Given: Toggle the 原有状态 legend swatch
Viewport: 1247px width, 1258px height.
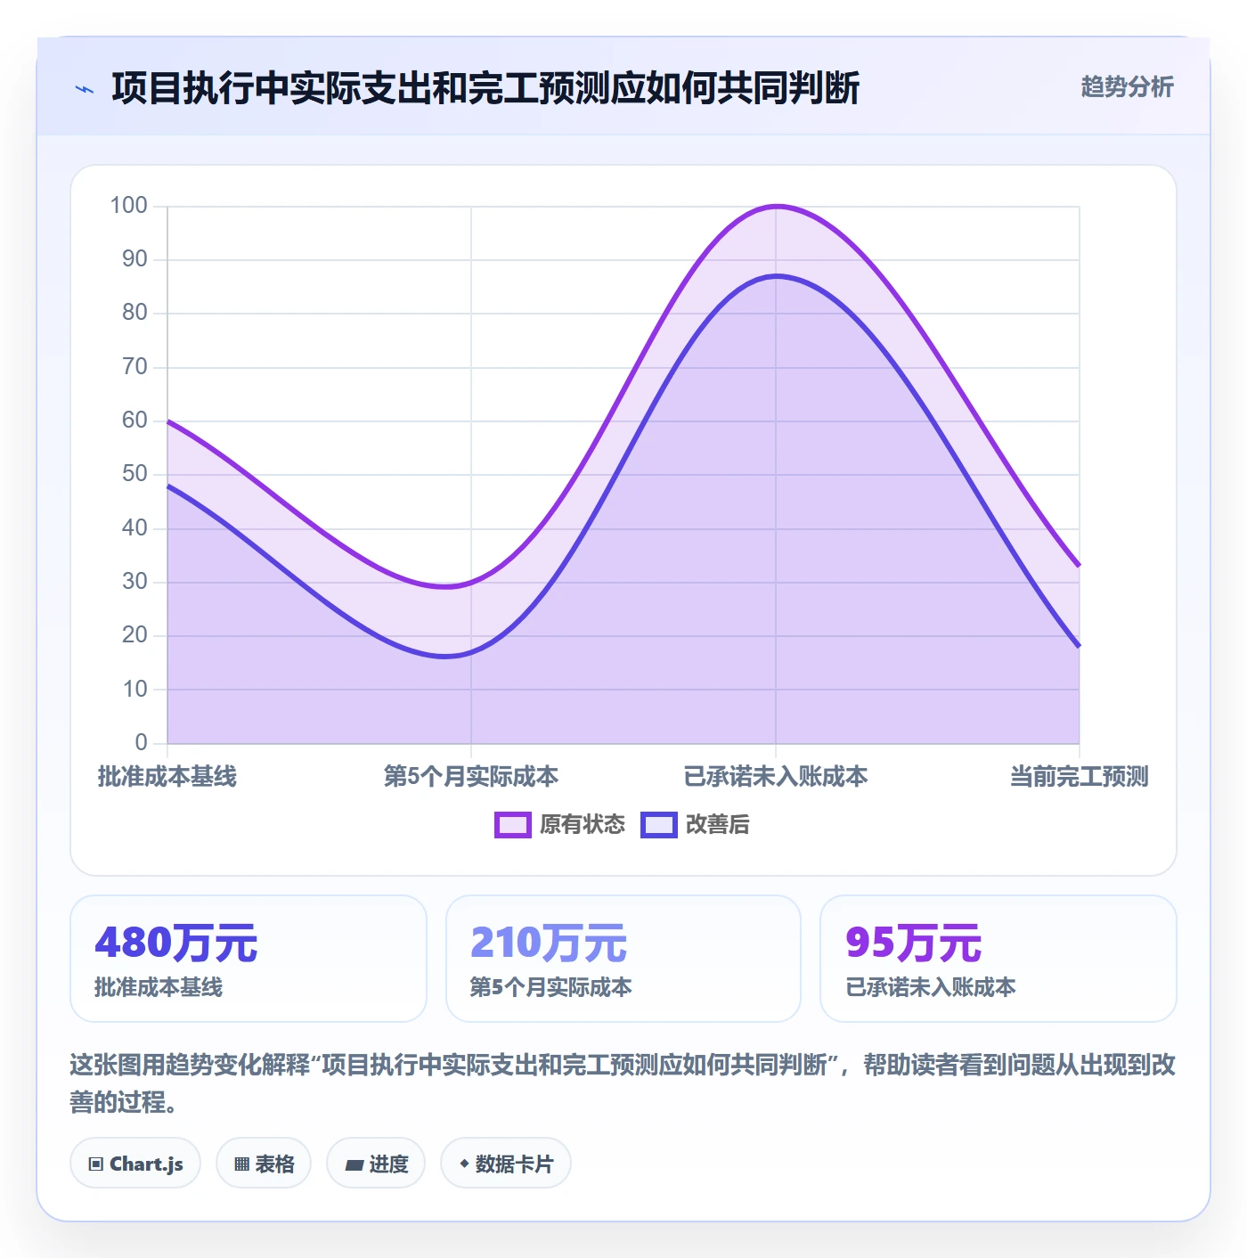Looking at the screenshot, I should 513,825.
